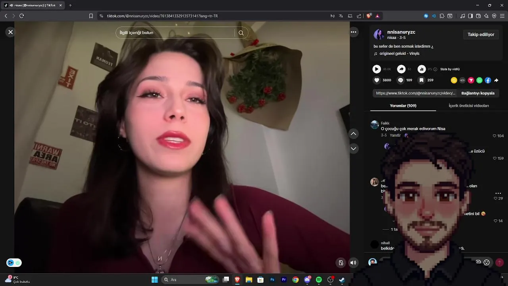Open the Brave VPN shield icon
This screenshot has width=508, height=286.
(494, 16)
